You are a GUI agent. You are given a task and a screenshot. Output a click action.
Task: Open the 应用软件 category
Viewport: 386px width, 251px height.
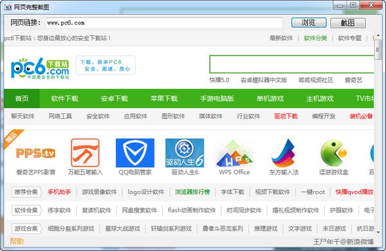135,116
